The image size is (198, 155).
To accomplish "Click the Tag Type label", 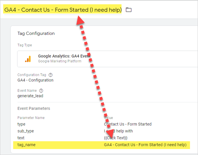I will click(x=25, y=45).
